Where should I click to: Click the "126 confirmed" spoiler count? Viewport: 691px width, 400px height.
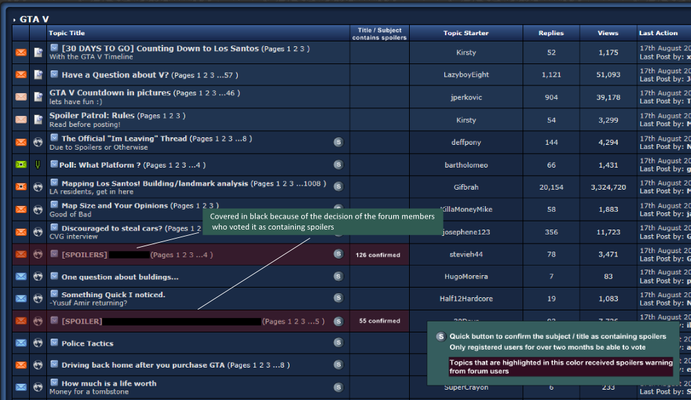(x=378, y=254)
